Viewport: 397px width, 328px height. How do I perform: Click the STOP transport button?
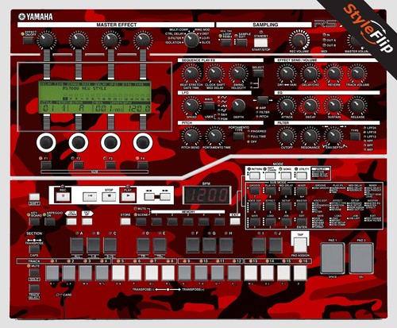coord(109,196)
